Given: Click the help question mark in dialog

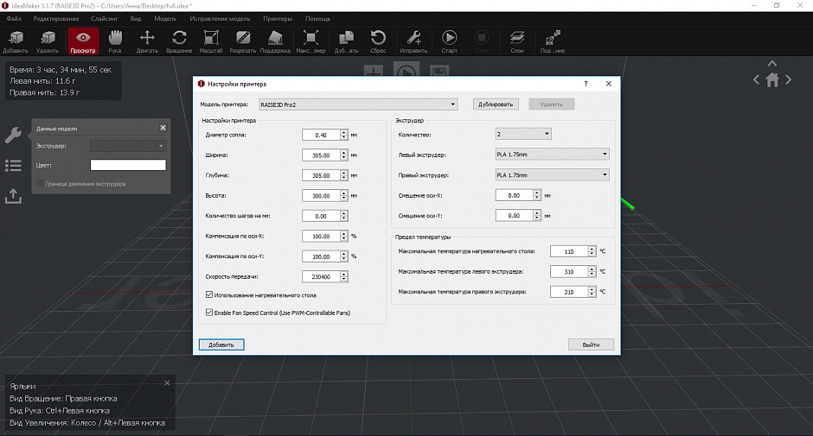Looking at the screenshot, I should (586, 84).
